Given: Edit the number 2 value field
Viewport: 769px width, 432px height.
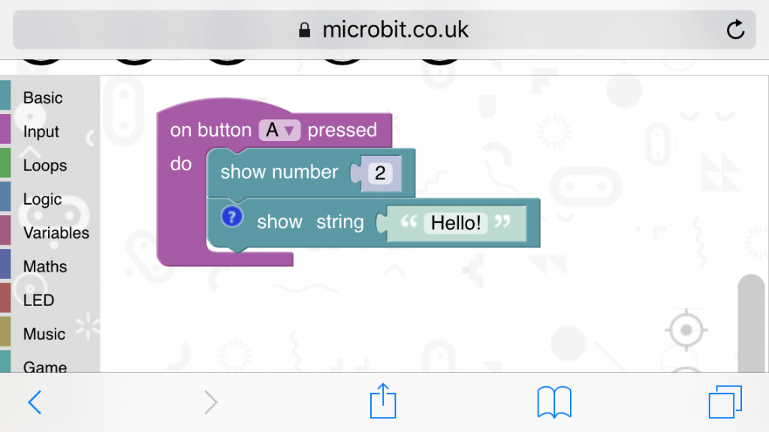Looking at the screenshot, I should pyautogui.click(x=380, y=173).
